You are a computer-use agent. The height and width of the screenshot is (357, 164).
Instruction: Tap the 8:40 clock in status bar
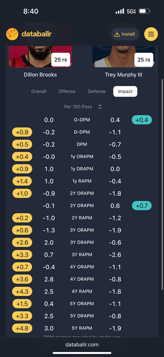point(31,11)
